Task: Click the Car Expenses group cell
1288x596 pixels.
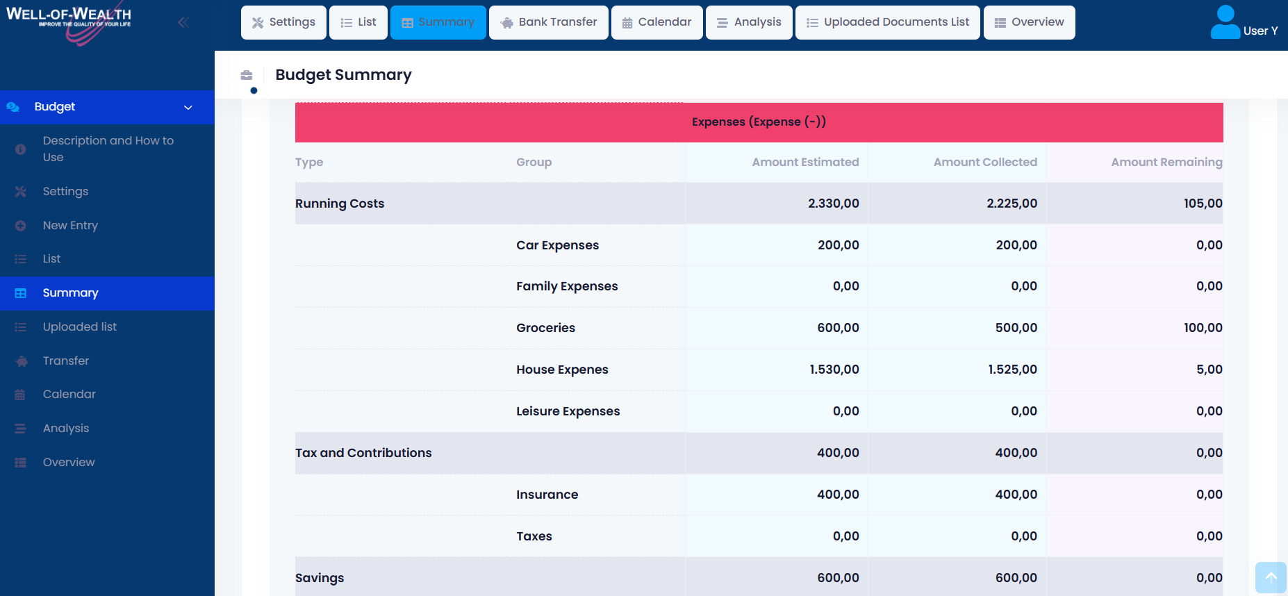Action: pos(557,245)
